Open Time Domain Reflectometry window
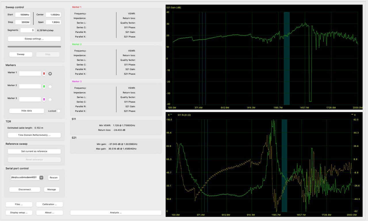This screenshot has width=368, height=221. click(34, 135)
